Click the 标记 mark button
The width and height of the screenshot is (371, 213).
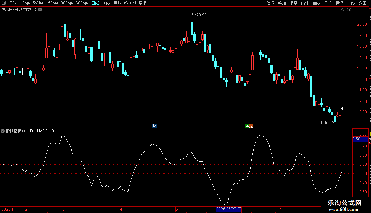[x=339, y=3]
